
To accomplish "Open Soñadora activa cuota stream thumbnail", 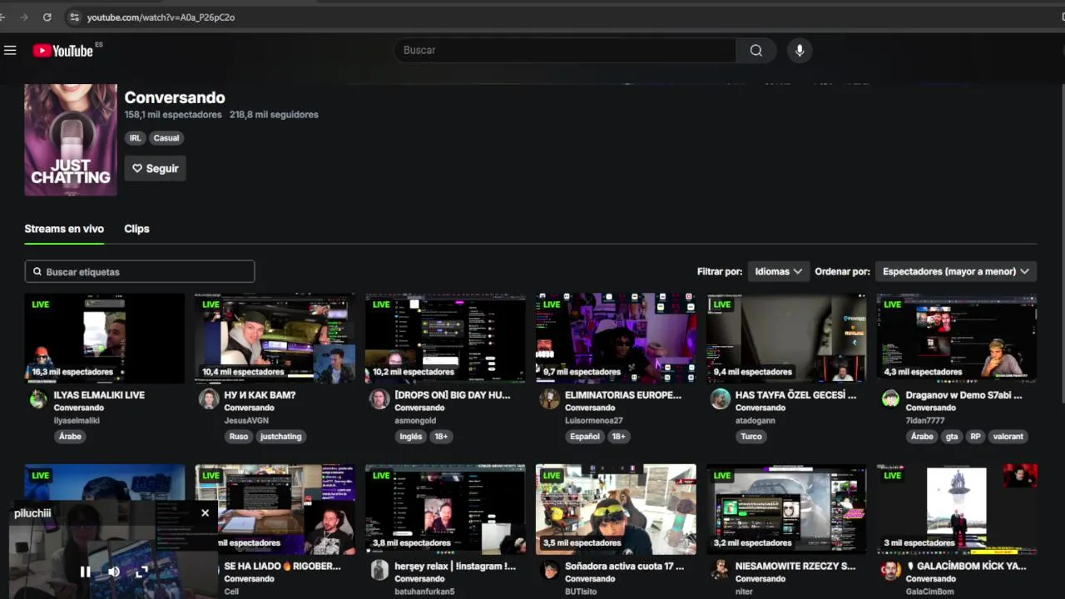I will click(x=616, y=509).
